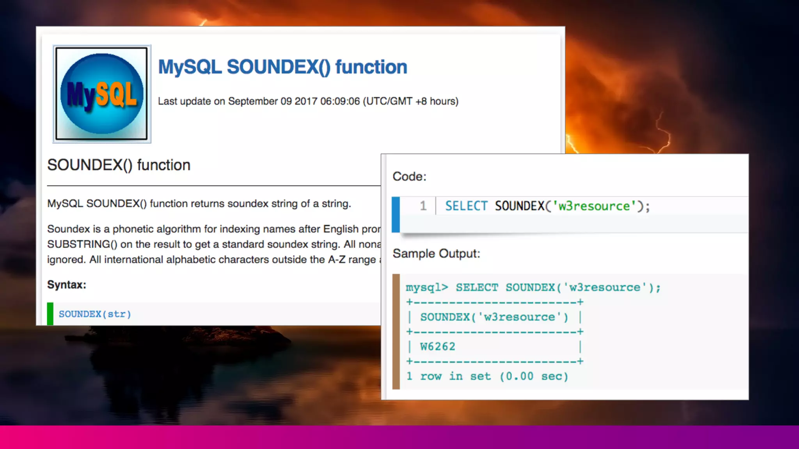The image size is (799, 449).
Task: Click the Sample Output: label
Action: coord(436,254)
